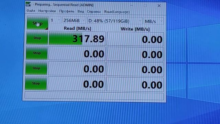
Task: Click the Stop button in the third result row
Action: pos(36,68)
